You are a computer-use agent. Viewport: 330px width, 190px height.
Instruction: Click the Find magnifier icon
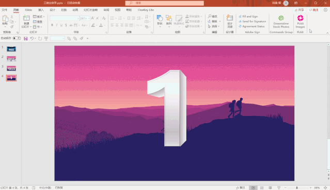pos(210,16)
